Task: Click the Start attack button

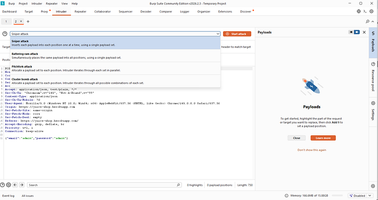Action: 237,34
